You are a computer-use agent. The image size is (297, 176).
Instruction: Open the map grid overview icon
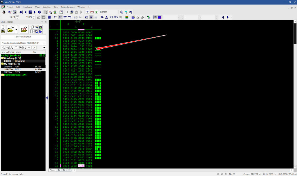point(30,12)
